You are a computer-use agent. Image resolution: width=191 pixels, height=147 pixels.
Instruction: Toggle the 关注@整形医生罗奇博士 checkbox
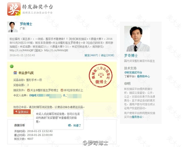pyautogui.click(x=28, y=90)
